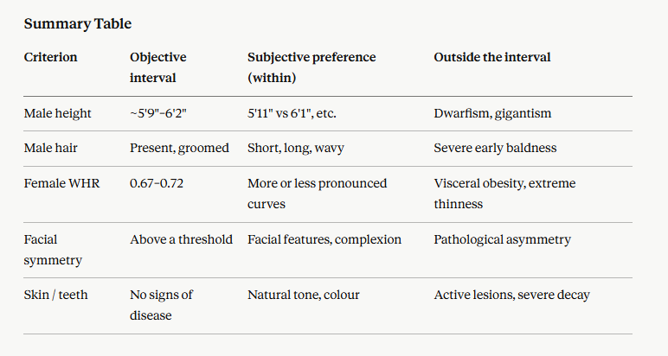Image resolution: width=668 pixels, height=356 pixels.
Task: Click the Female WHR row label
Action: tap(61, 183)
